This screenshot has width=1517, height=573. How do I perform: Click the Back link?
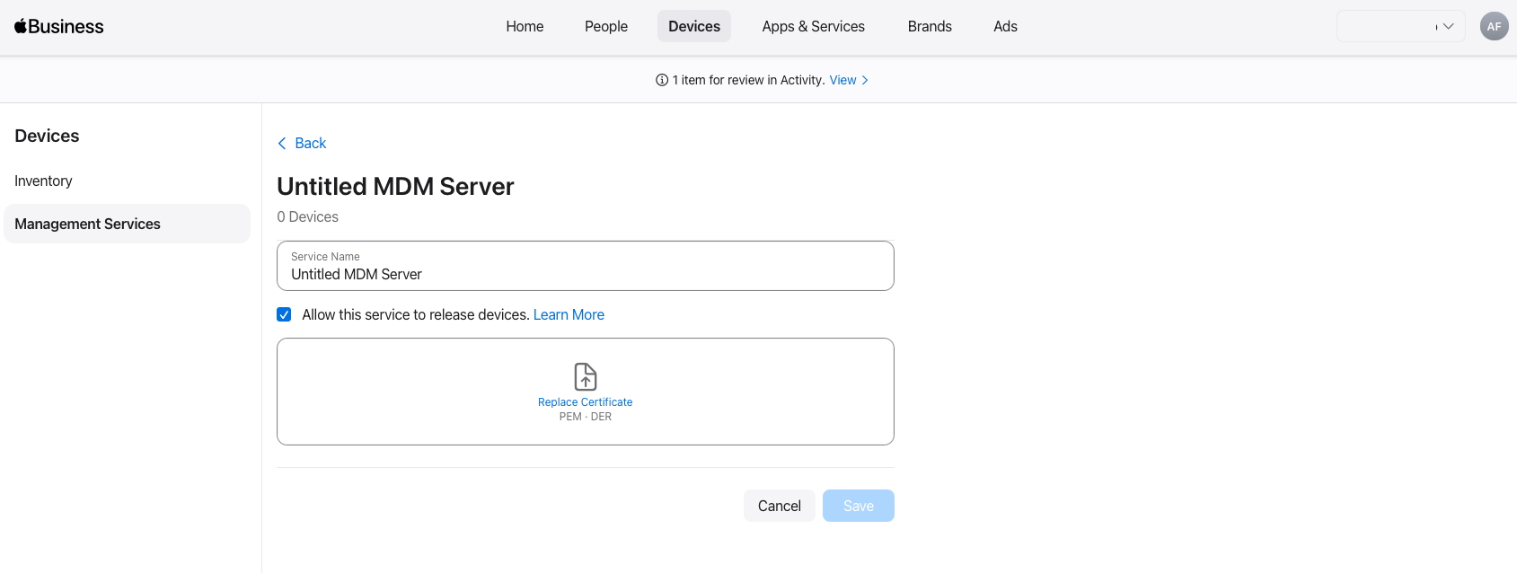tap(311, 144)
